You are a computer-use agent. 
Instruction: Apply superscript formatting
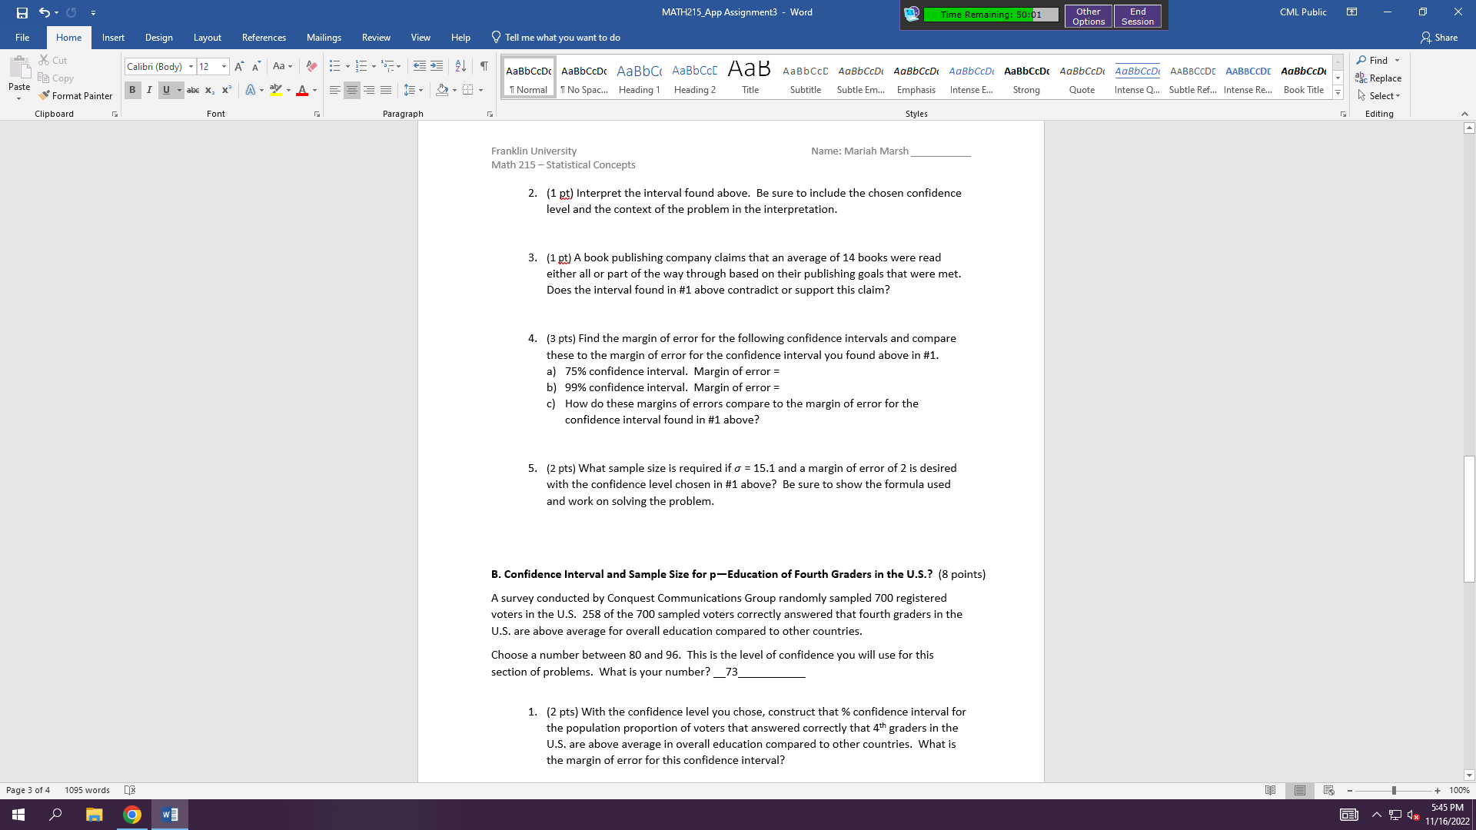click(225, 90)
